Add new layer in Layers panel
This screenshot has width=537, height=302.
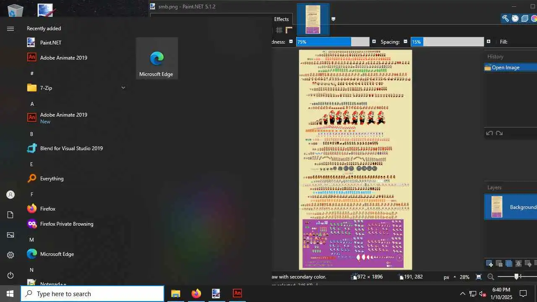[x=490, y=263]
